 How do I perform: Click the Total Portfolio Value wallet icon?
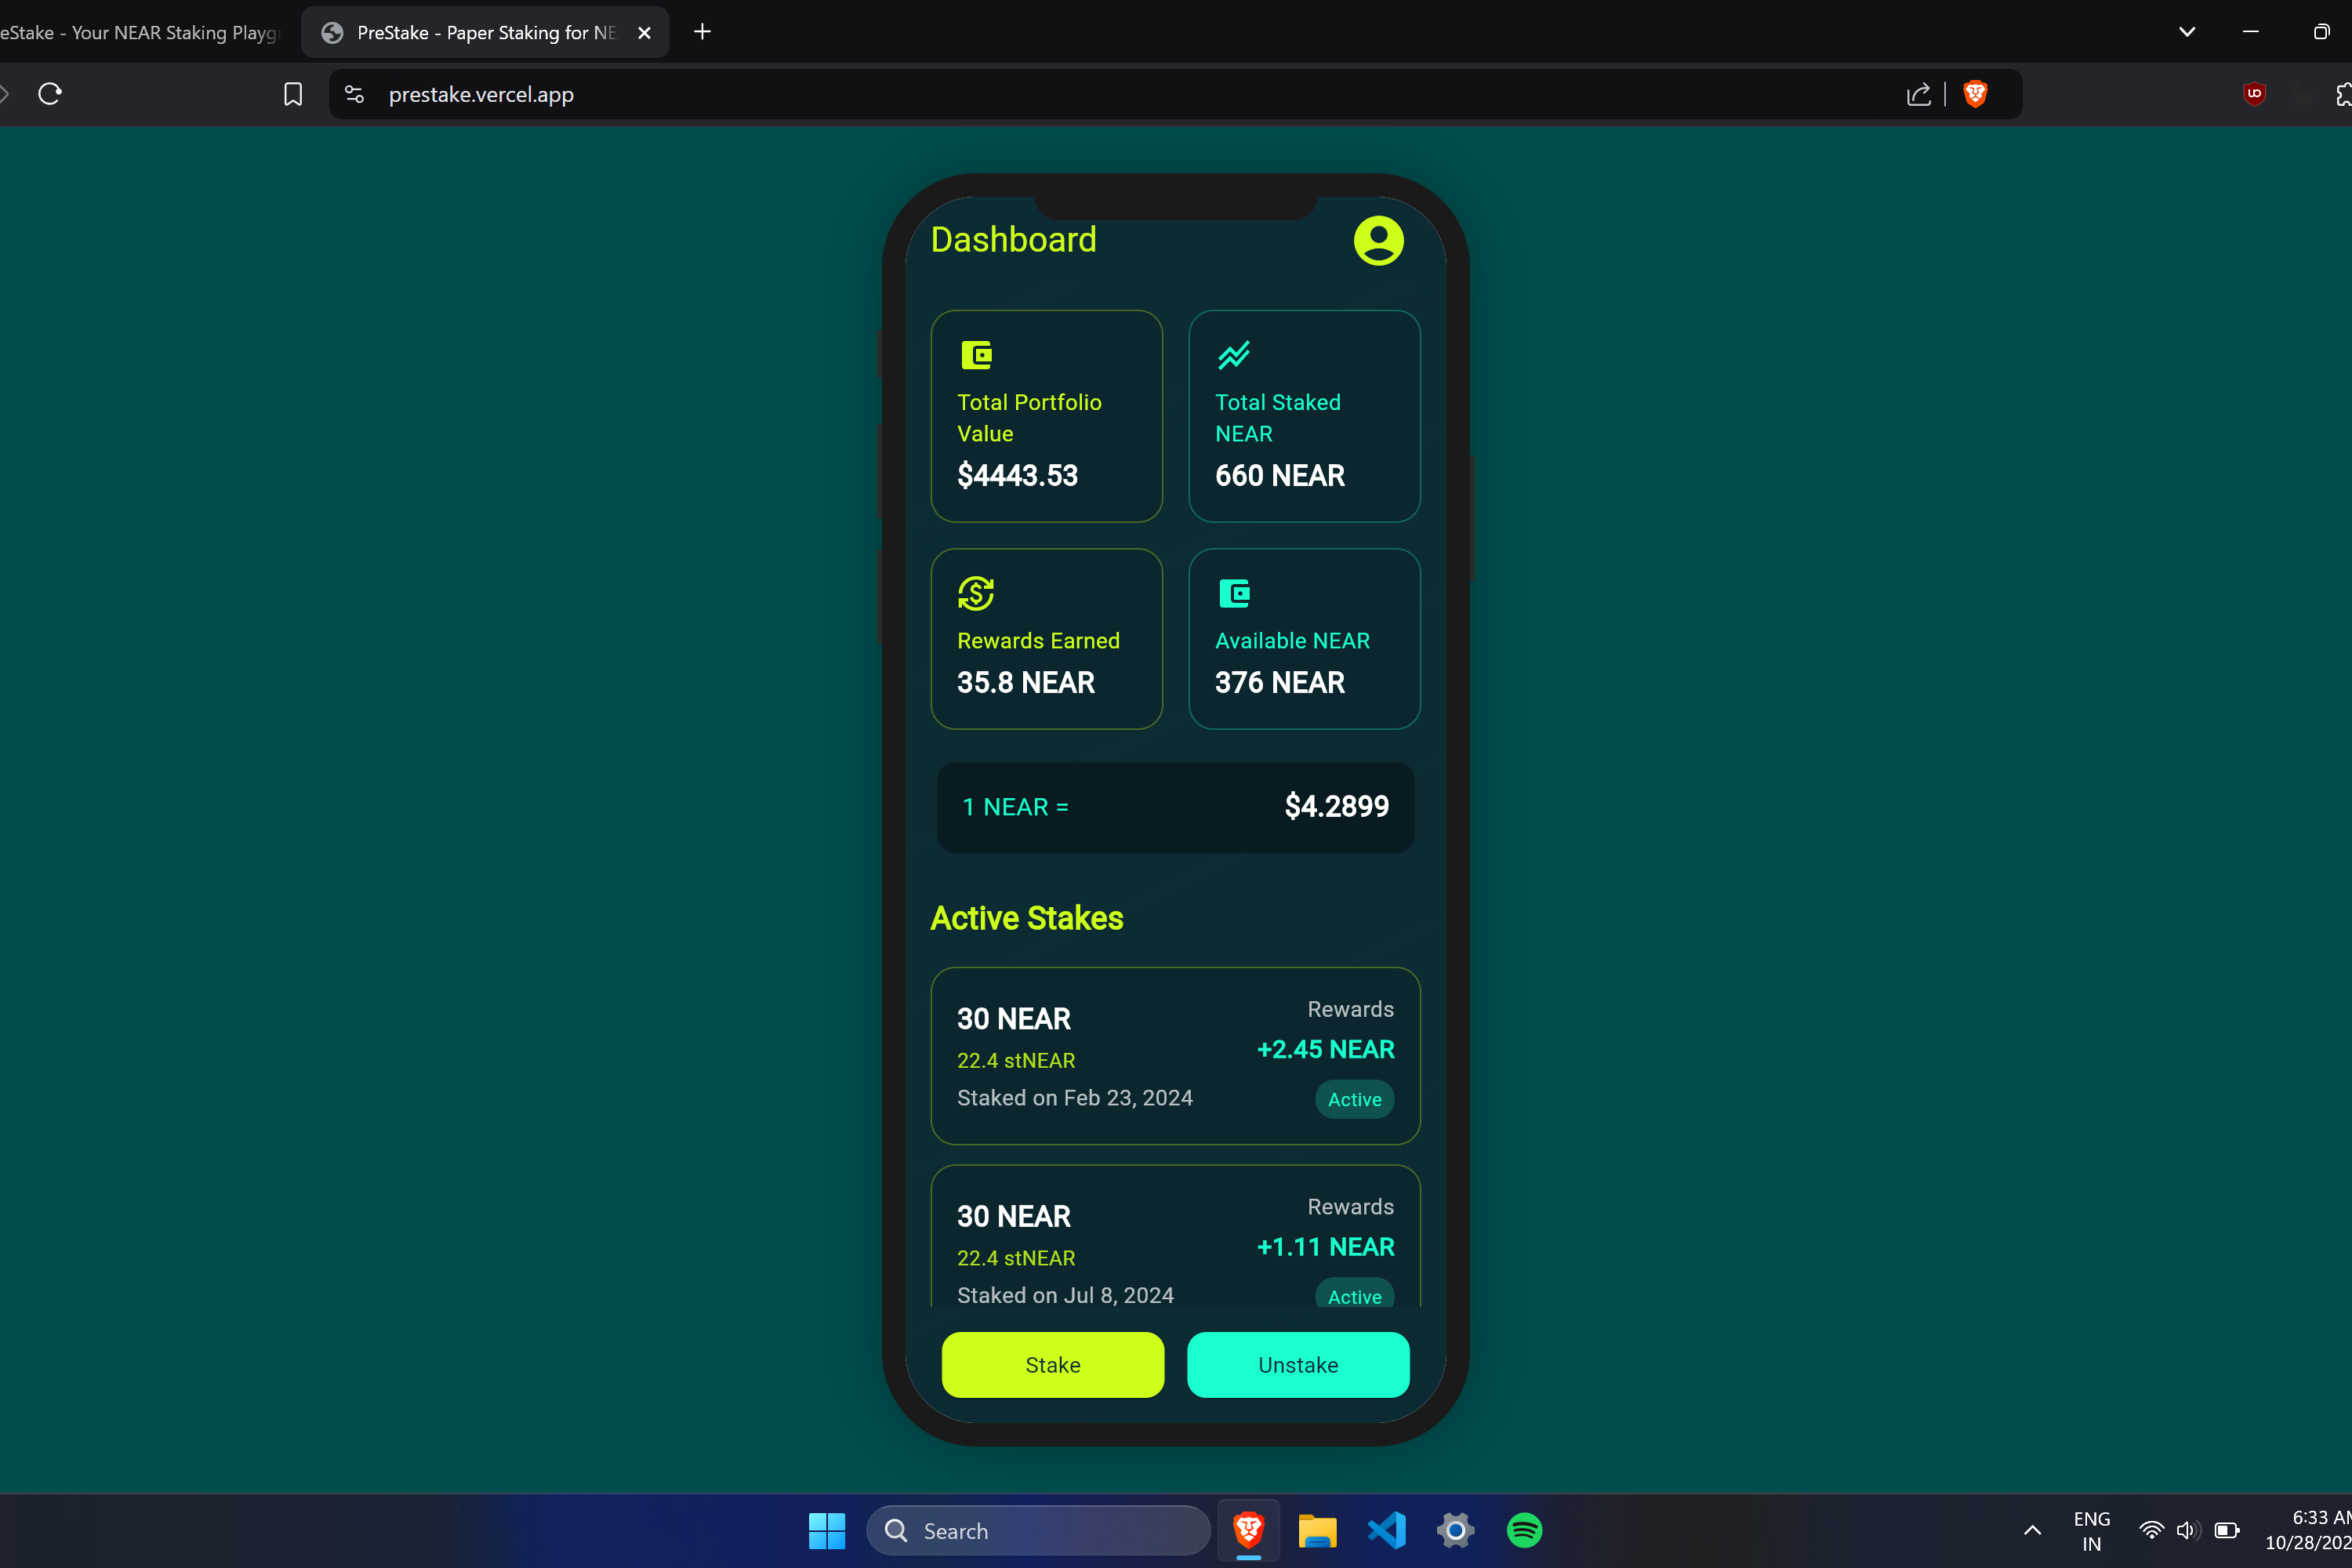point(976,355)
